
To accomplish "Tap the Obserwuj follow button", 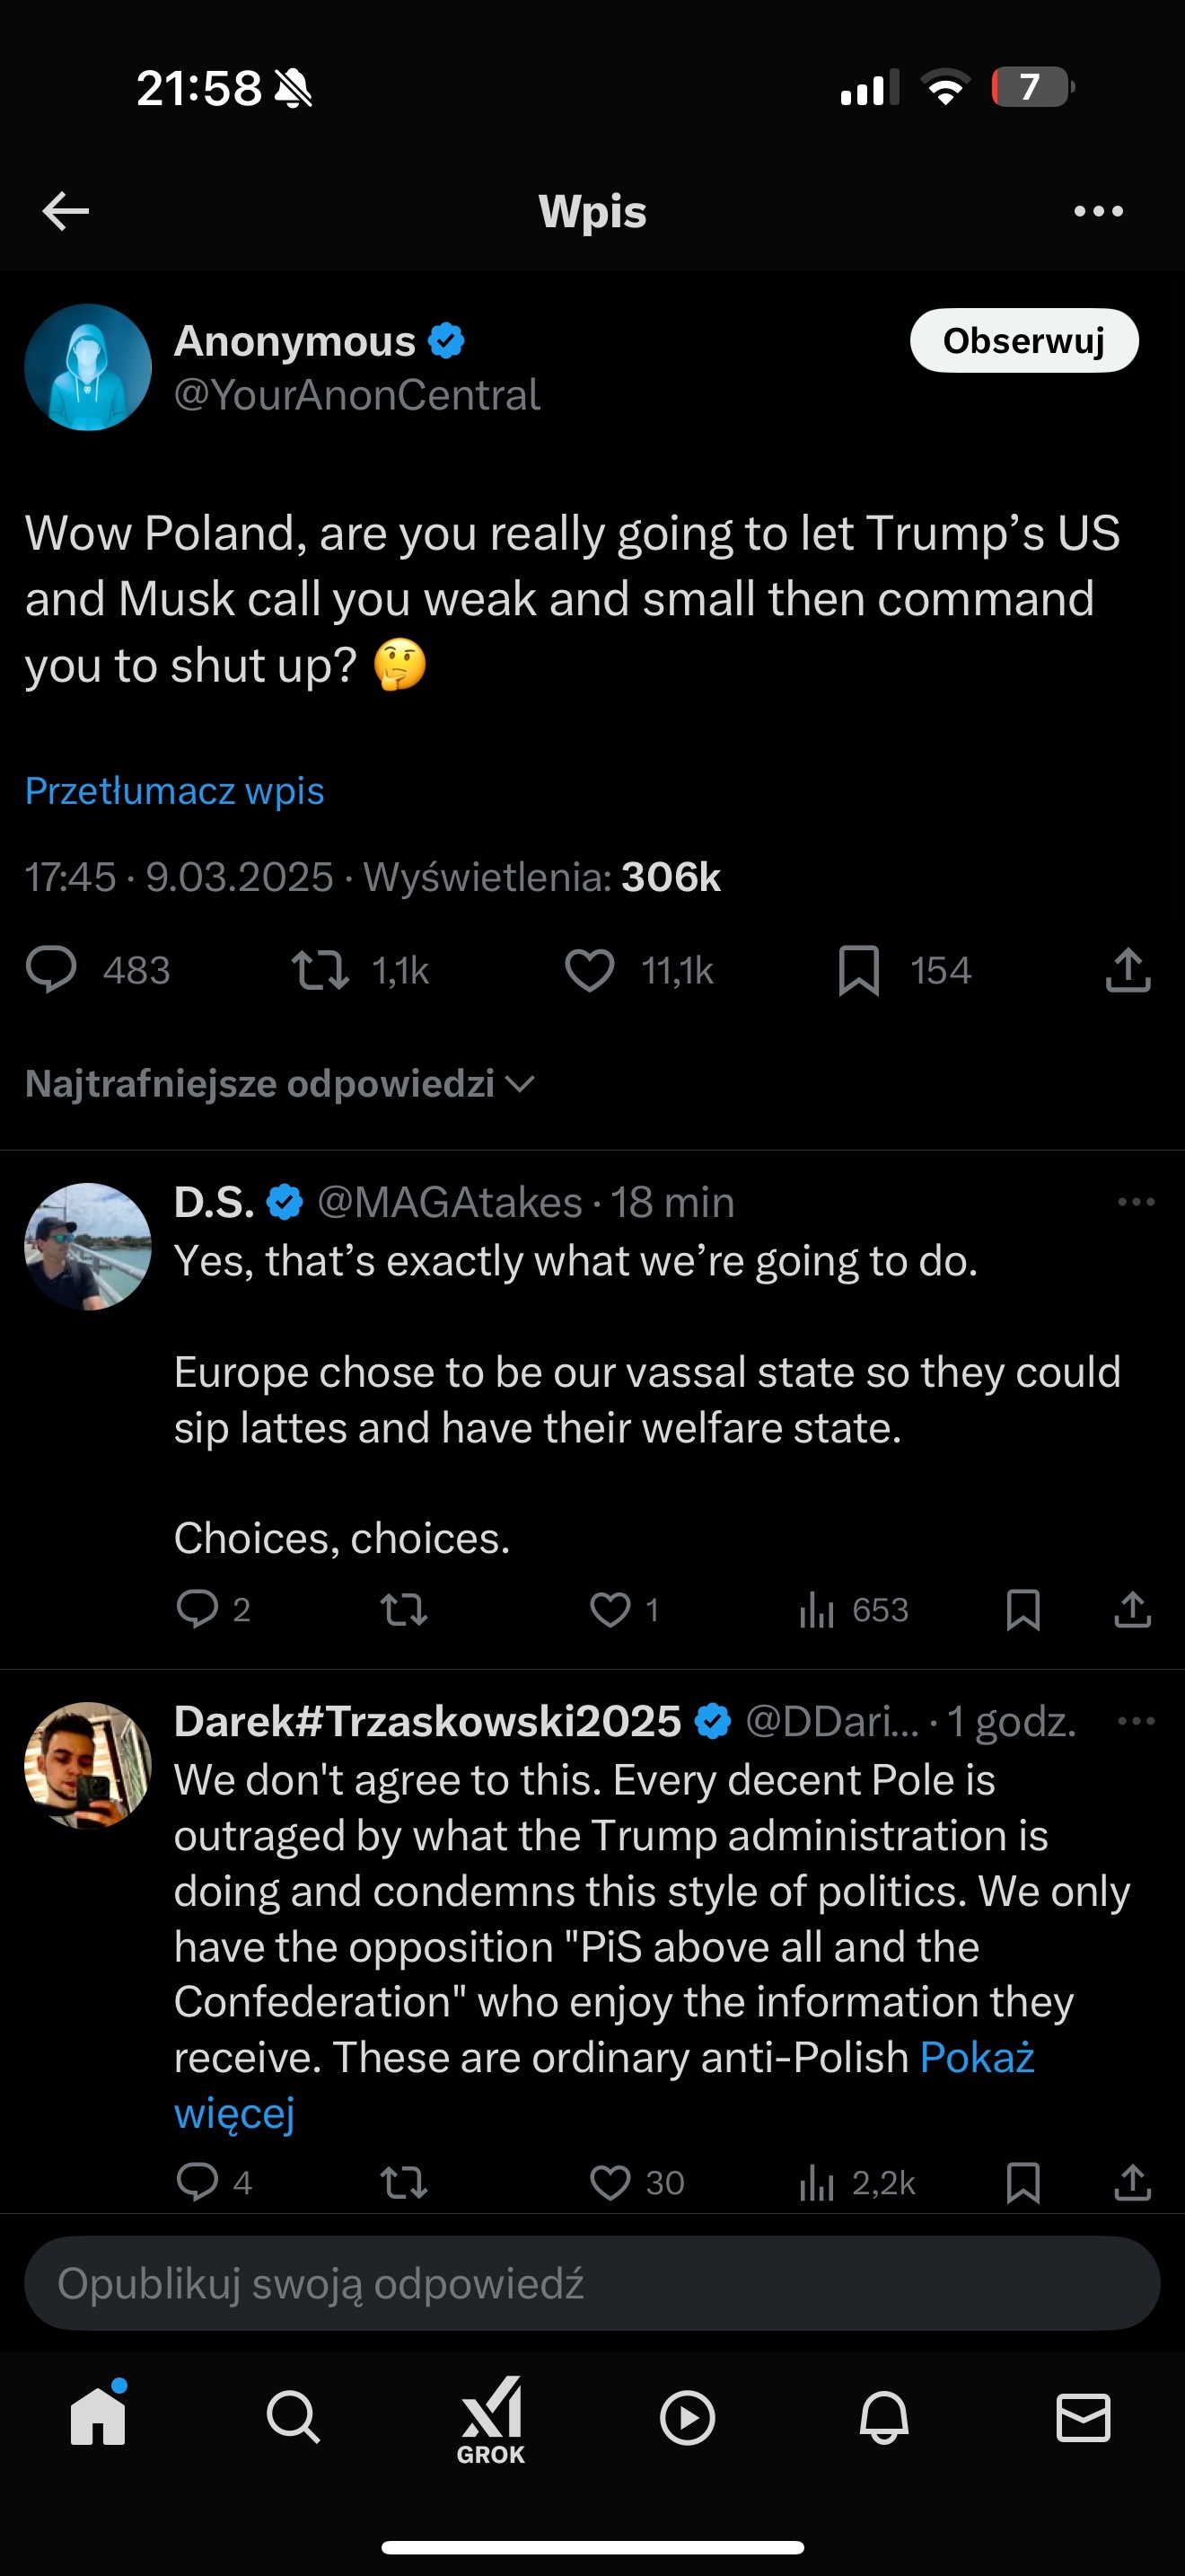I will (x=1023, y=341).
